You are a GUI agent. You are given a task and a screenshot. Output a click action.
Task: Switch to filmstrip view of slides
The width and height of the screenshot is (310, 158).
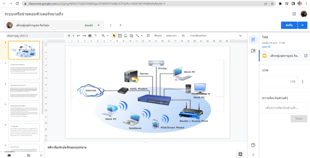(9, 155)
